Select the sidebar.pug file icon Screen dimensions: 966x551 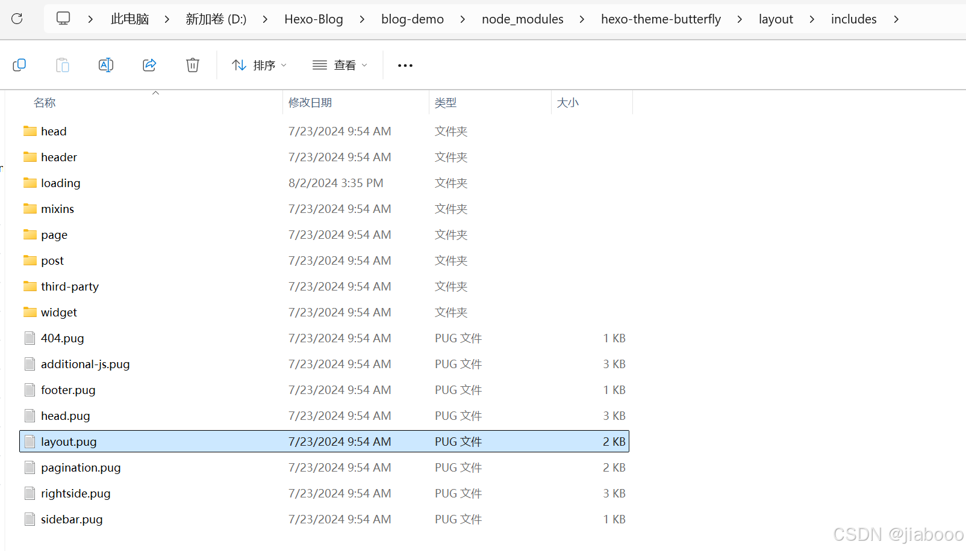coord(30,519)
